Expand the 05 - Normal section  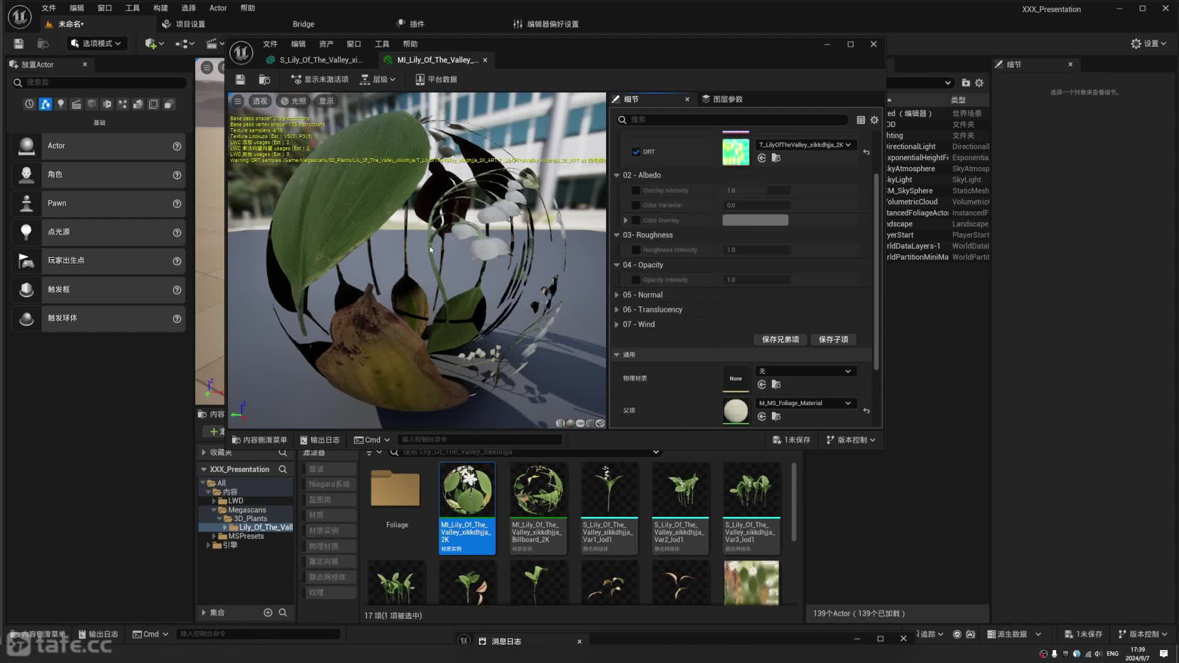pos(617,295)
